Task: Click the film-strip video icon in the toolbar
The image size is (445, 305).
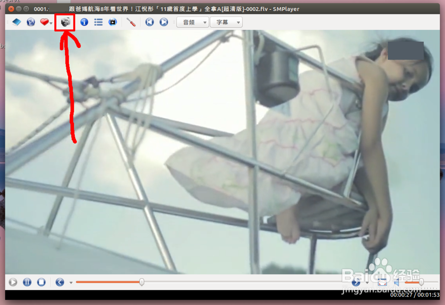Action: (x=113, y=22)
